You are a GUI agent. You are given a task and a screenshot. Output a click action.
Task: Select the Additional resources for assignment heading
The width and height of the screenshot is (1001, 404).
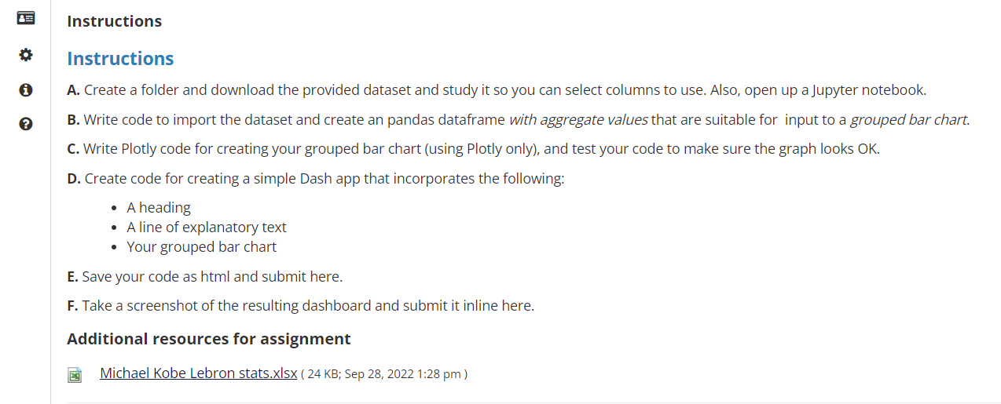coord(208,339)
